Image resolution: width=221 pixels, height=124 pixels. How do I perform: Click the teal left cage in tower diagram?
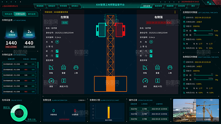click(x=101, y=30)
